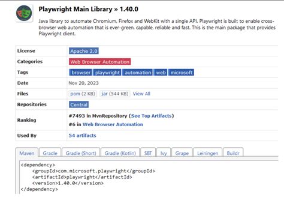This screenshot has width=284, height=221.
Task: Click the Ranking row label
Action: pyautogui.click(x=26, y=120)
